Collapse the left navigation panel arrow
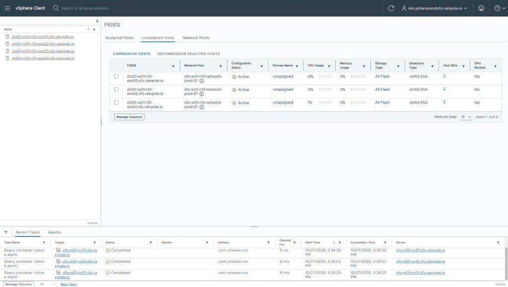 tap(97, 21)
